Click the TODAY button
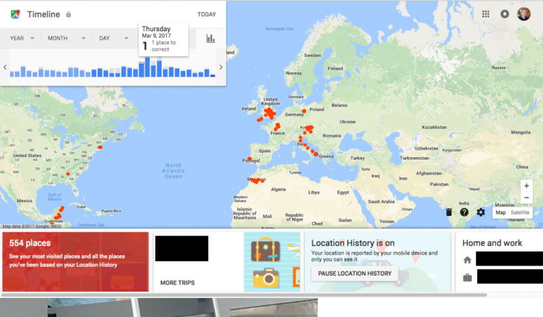Image resolution: width=543 pixels, height=317 pixels. click(207, 14)
